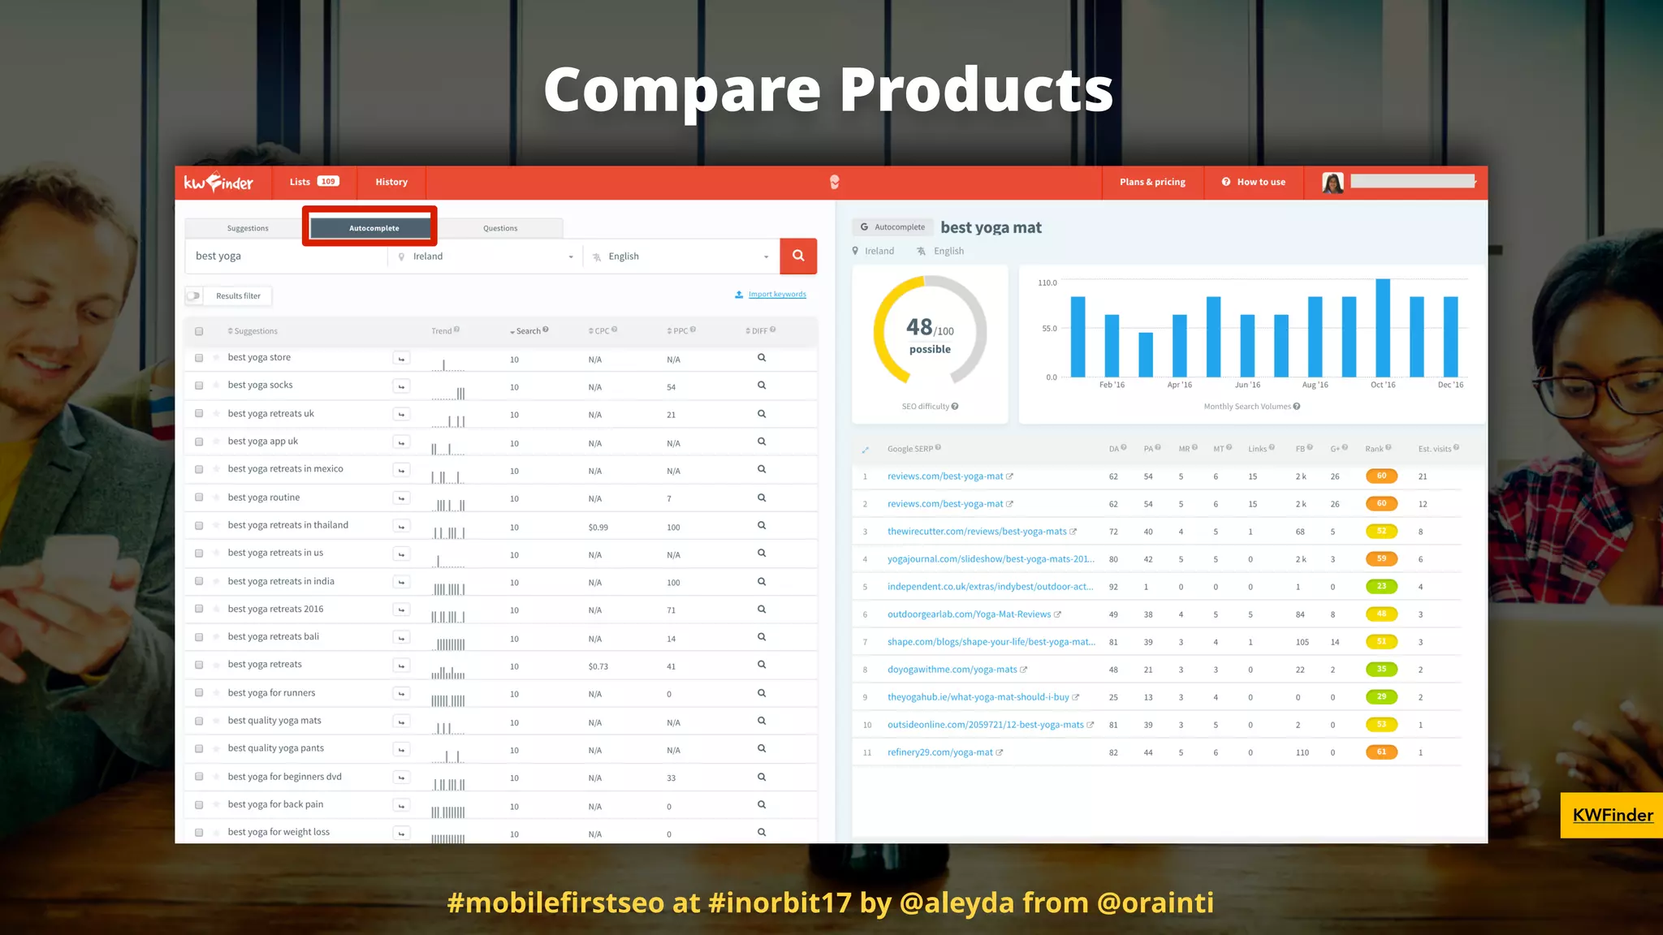Open outdoorgearlab.com Yoga-Mat-Reviews link
The height and width of the screenshot is (935, 1663).
[x=969, y=614]
